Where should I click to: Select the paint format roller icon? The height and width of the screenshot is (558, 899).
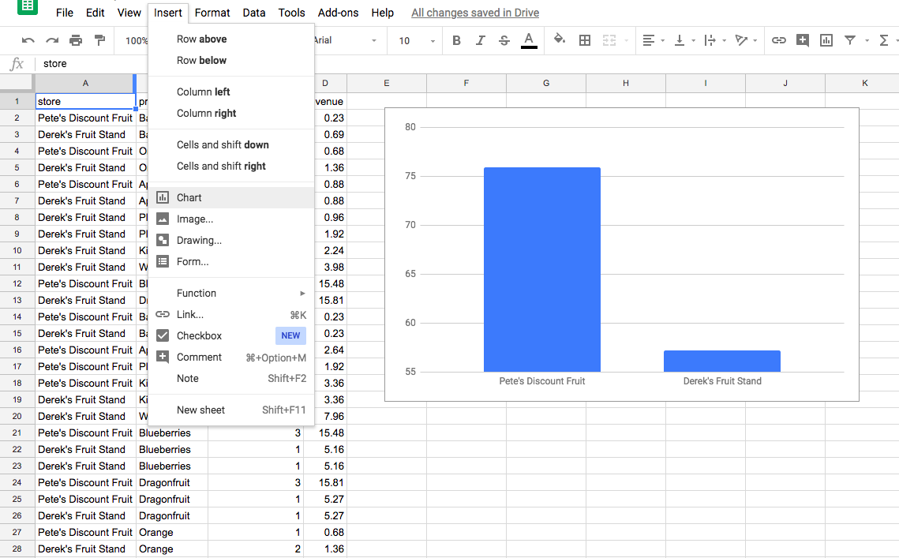click(x=99, y=40)
